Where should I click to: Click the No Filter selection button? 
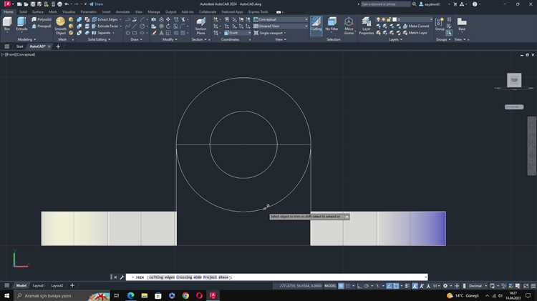[x=332, y=25]
